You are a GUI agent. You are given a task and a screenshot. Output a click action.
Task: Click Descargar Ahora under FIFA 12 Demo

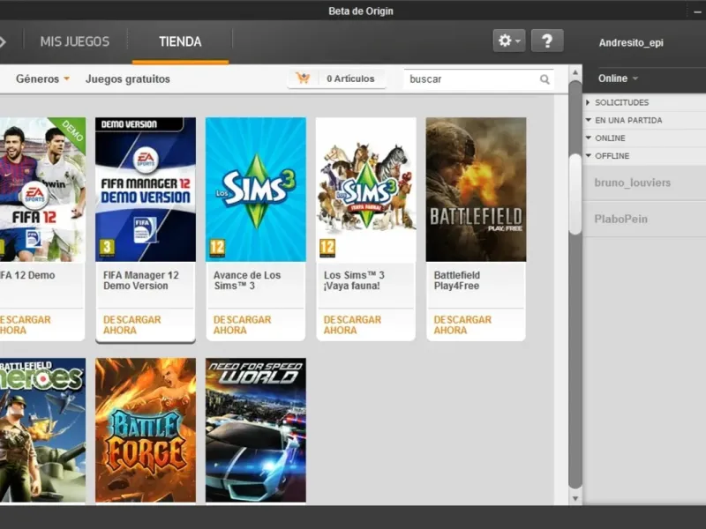[26, 324]
